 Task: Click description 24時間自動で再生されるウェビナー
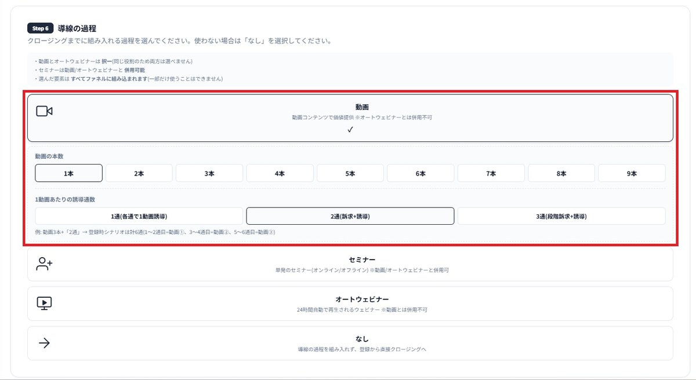[x=362, y=310]
